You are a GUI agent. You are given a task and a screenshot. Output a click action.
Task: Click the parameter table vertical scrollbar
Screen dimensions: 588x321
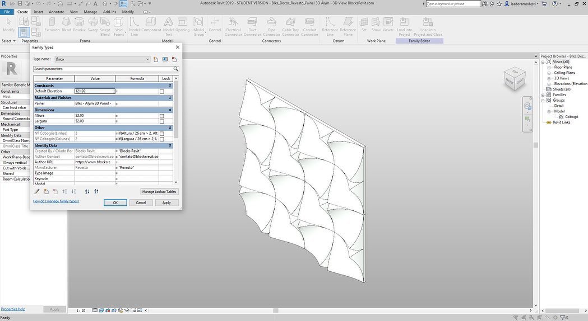(176, 108)
